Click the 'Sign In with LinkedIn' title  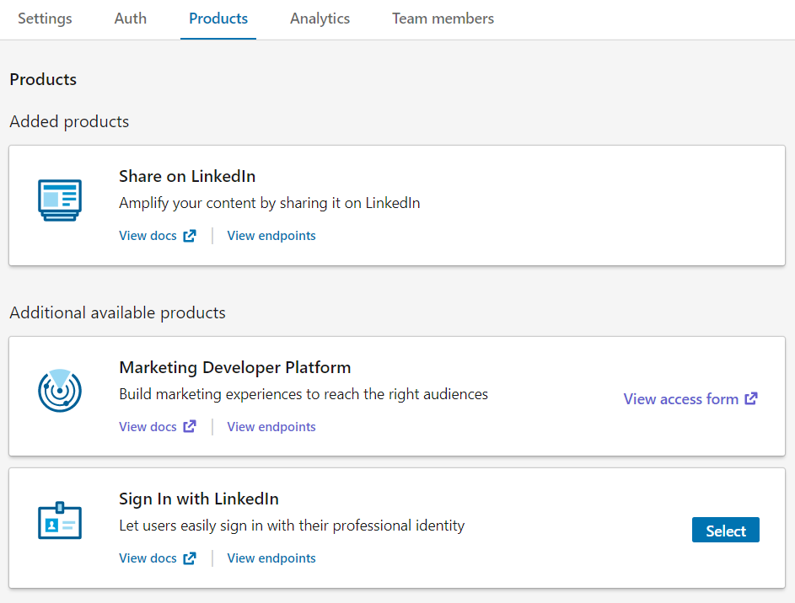[199, 499]
